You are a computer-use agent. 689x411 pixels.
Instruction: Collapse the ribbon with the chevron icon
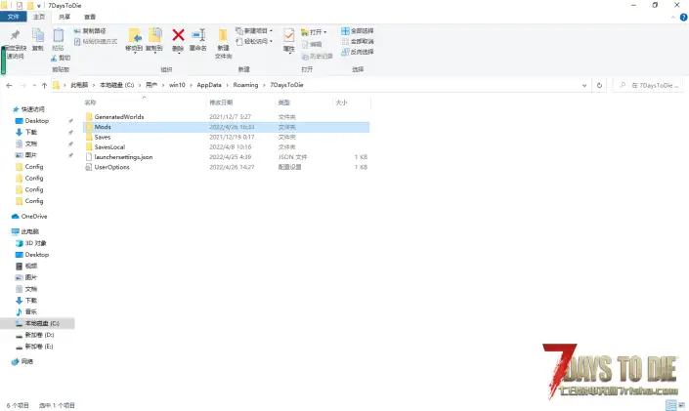point(673,18)
